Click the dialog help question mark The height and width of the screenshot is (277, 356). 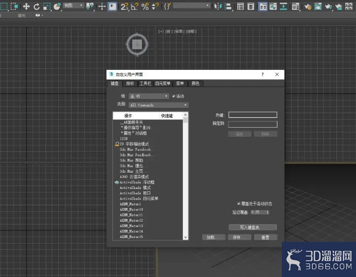tap(263, 75)
